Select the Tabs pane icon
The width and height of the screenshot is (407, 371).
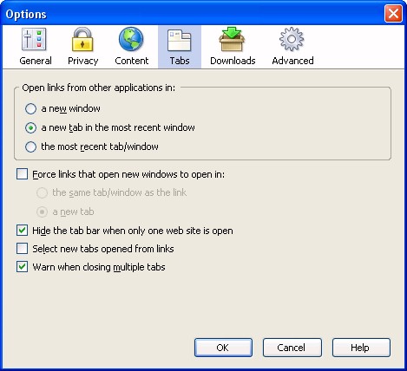tap(180, 40)
